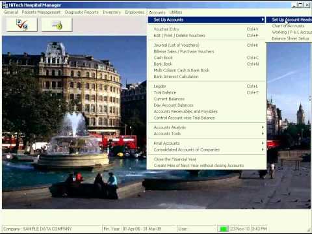Click the checklist toolbar icon with red checkmark

pyautogui.click(x=22, y=25)
